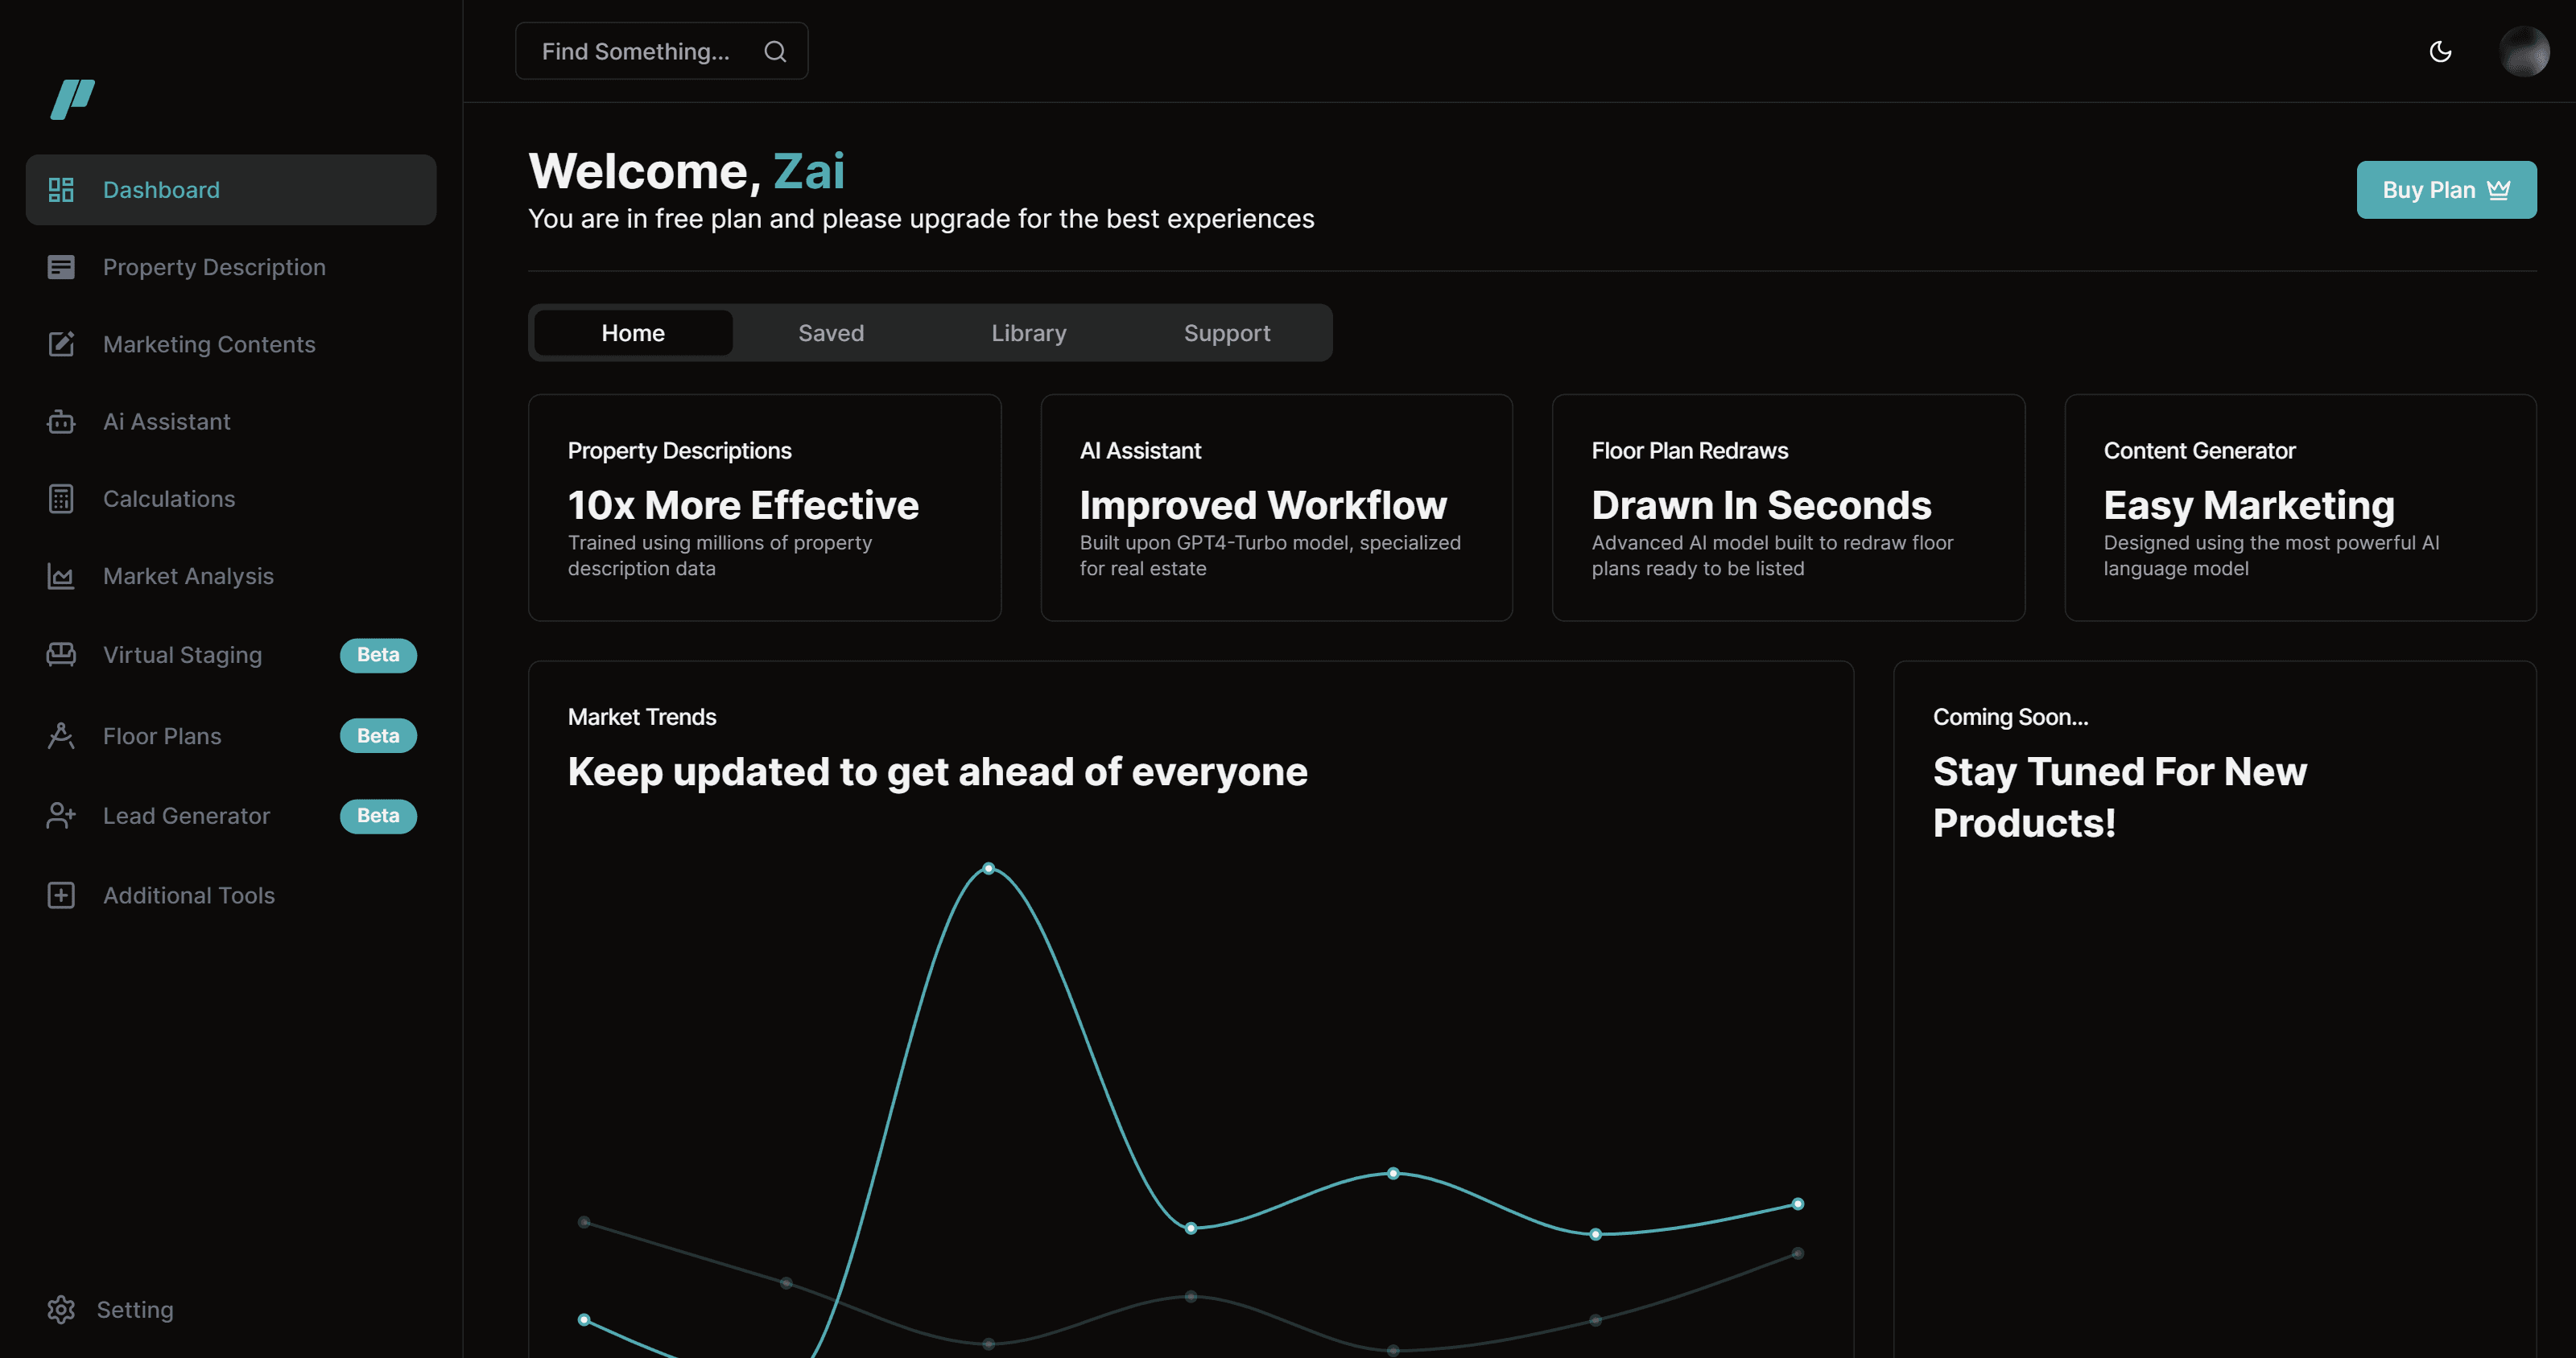Click the Buy Plan button
This screenshot has height=1358, width=2576.
tap(2446, 190)
